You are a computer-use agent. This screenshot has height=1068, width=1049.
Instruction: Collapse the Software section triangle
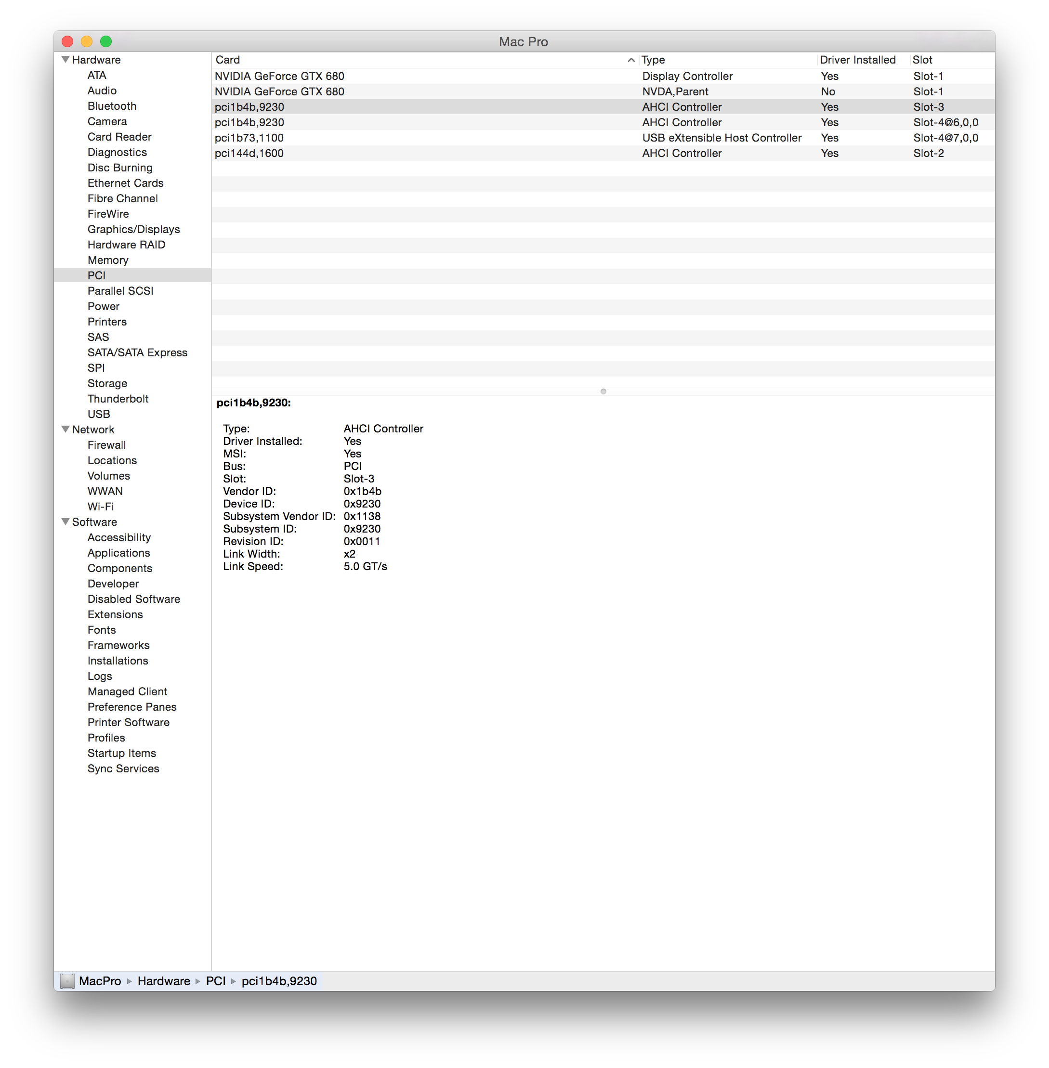(x=66, y=521)
